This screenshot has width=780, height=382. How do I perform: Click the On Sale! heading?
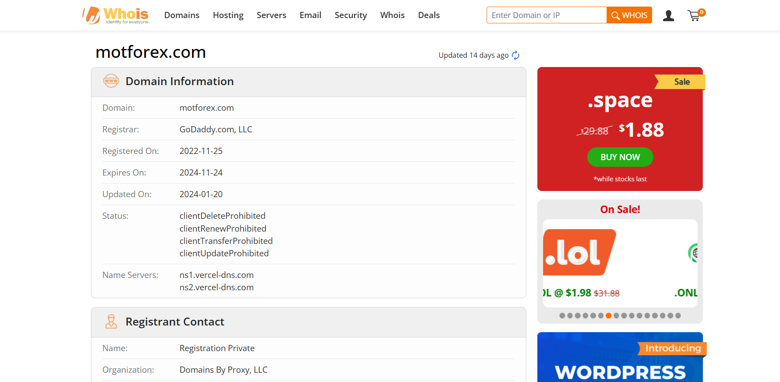(x=620, y=210)
